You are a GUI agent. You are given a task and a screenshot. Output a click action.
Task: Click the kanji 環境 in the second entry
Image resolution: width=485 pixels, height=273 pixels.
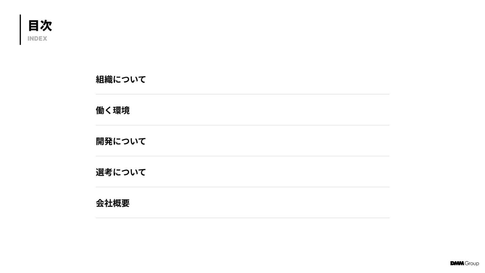121,111
